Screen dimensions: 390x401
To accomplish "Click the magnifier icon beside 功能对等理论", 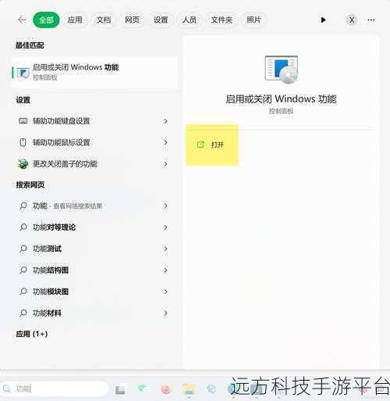I will click(x=23, y=227).
